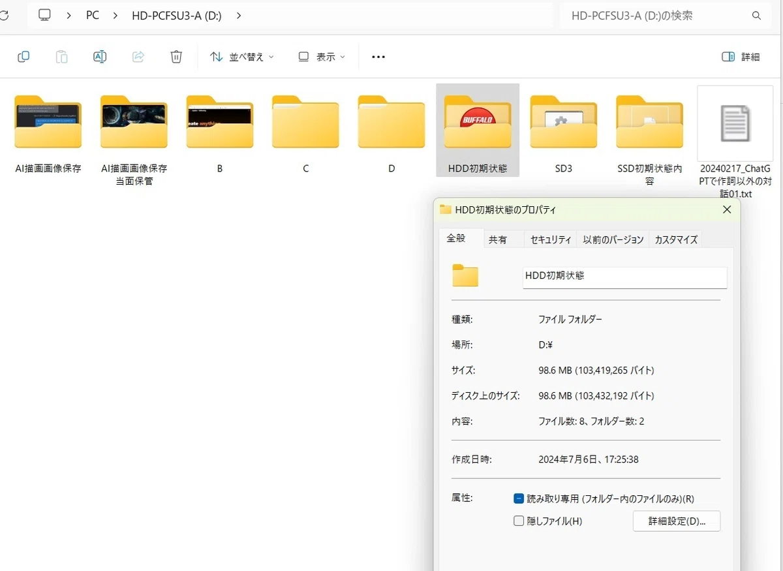Click PC in the address breadcrumb
This screenshot has width=783, height=571.
pyautogui.click(x=93, y=16)
